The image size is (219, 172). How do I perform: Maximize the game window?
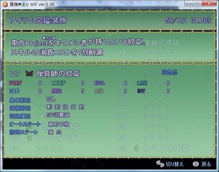pyautogui.click(x=198, y=4)
